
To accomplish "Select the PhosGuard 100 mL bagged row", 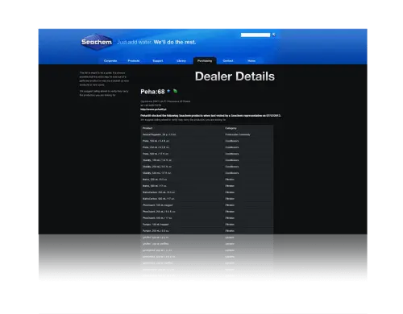I will coord(207,205).
